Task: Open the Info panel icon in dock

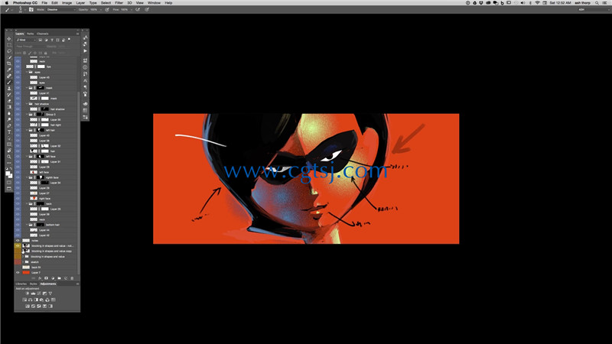Action: 85,67
